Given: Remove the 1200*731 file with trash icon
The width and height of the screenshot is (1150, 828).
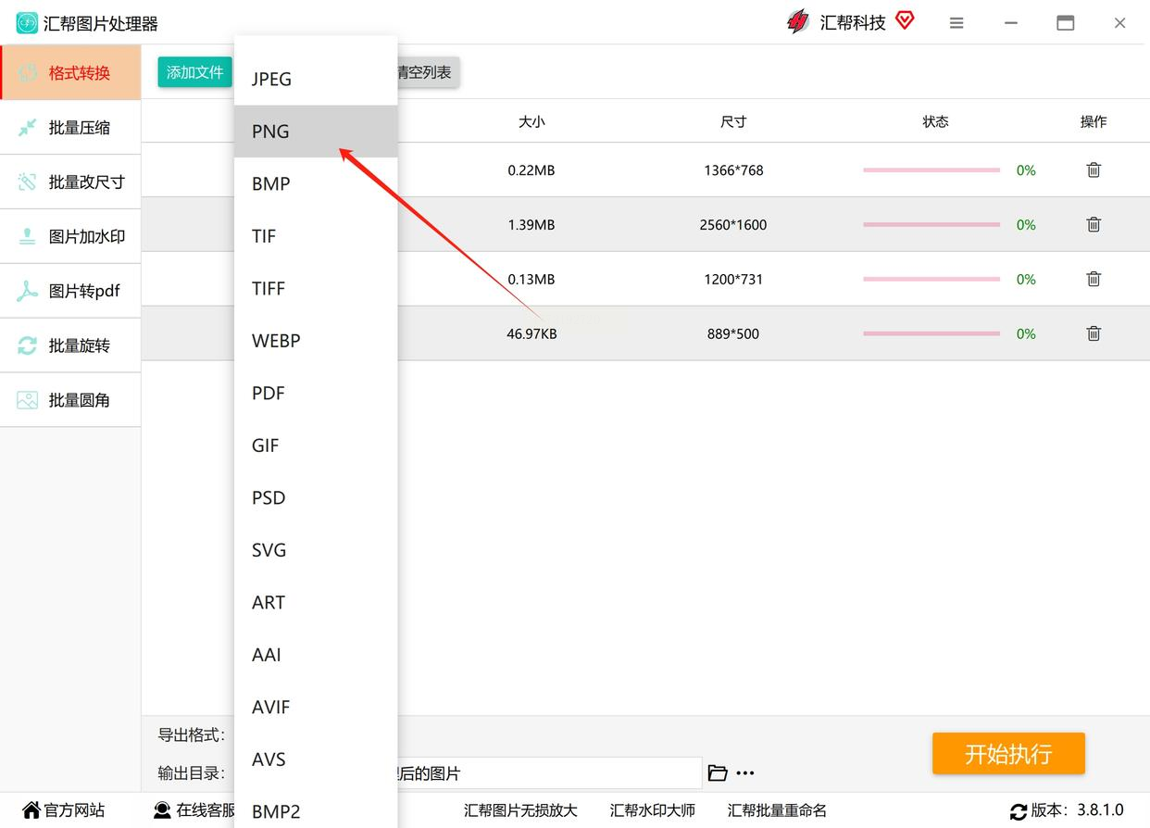Looking at the screenshot, I should 1094,279.
